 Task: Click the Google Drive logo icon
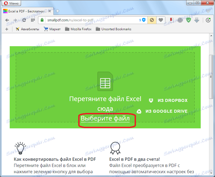tap(139, 111)
